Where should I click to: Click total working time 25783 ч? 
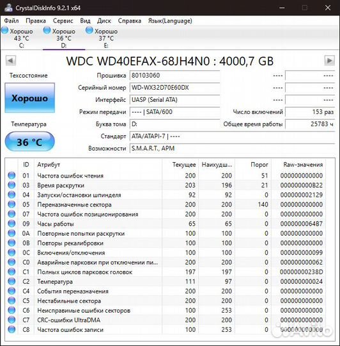point(310,124)
